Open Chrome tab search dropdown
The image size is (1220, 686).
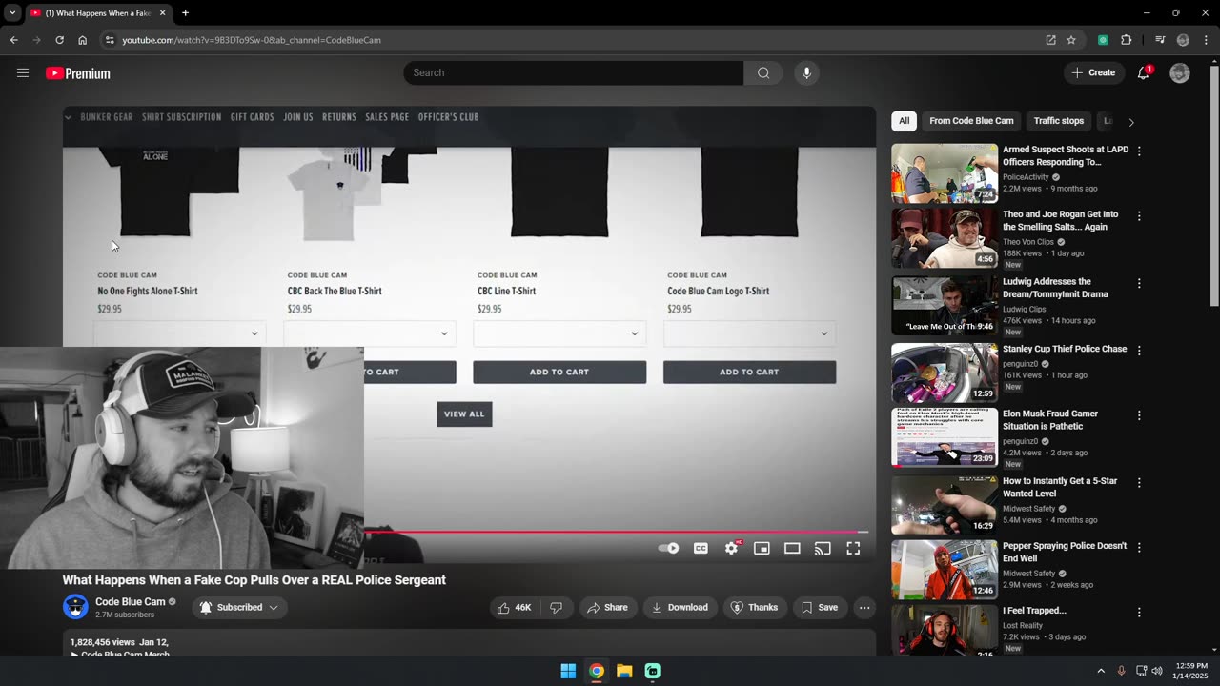click(11, 13)
